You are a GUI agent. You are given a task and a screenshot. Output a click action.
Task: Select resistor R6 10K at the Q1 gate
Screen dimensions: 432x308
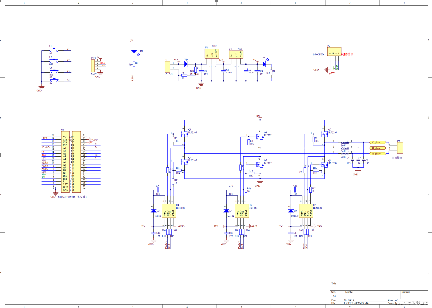173,140
